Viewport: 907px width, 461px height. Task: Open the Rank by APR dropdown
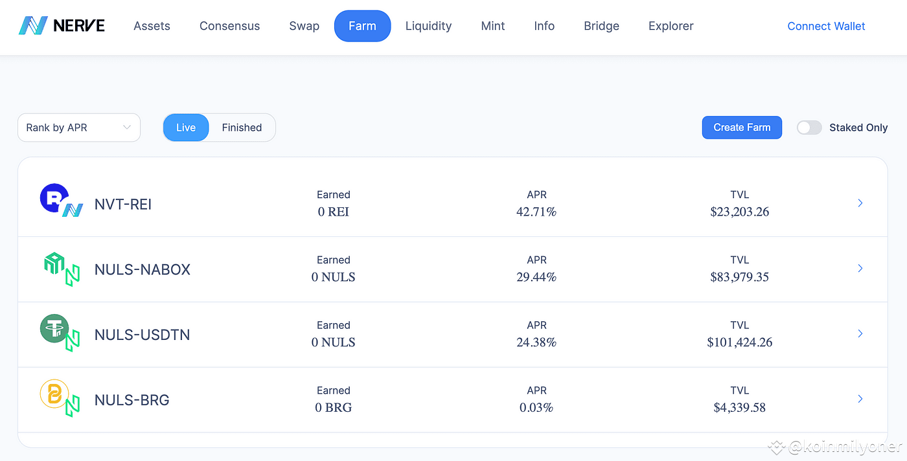tap(79, 128)
